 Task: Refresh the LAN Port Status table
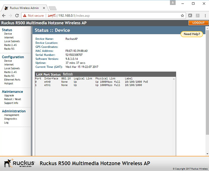pyautogui.click(x=68, y=74)
